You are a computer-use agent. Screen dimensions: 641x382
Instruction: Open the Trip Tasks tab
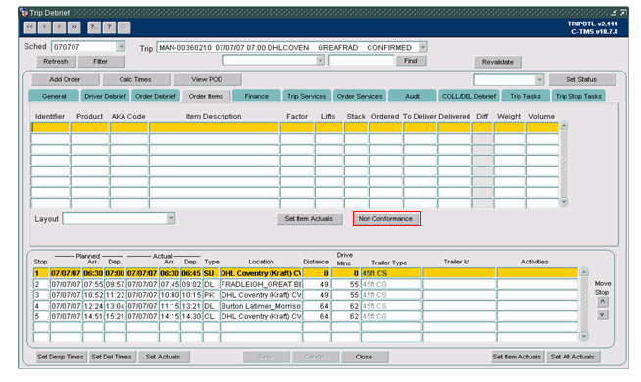click(x=525, y=96)
